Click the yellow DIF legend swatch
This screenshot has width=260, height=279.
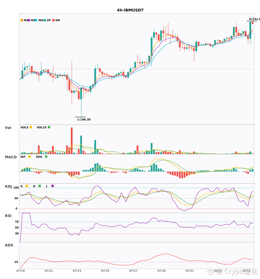tap(30, 157)
